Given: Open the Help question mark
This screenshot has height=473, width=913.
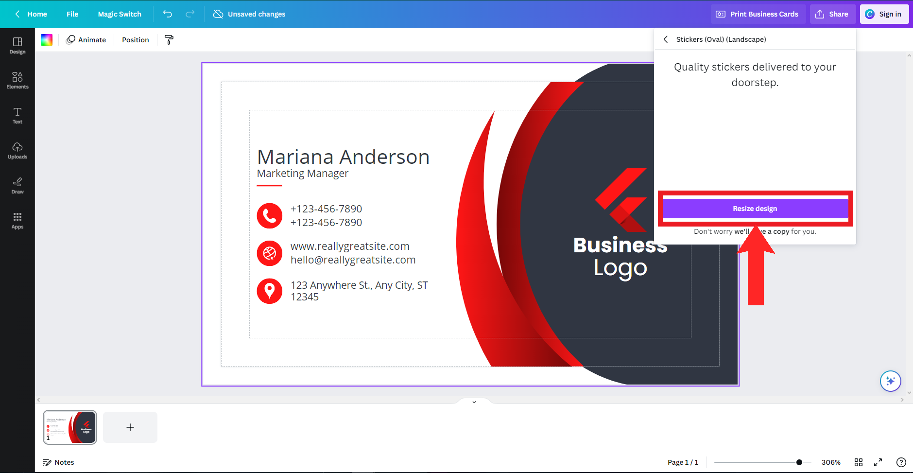Looking at the screenshot, I should point(901,462).
